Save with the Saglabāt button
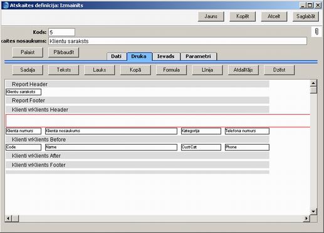 coord(306,16)
